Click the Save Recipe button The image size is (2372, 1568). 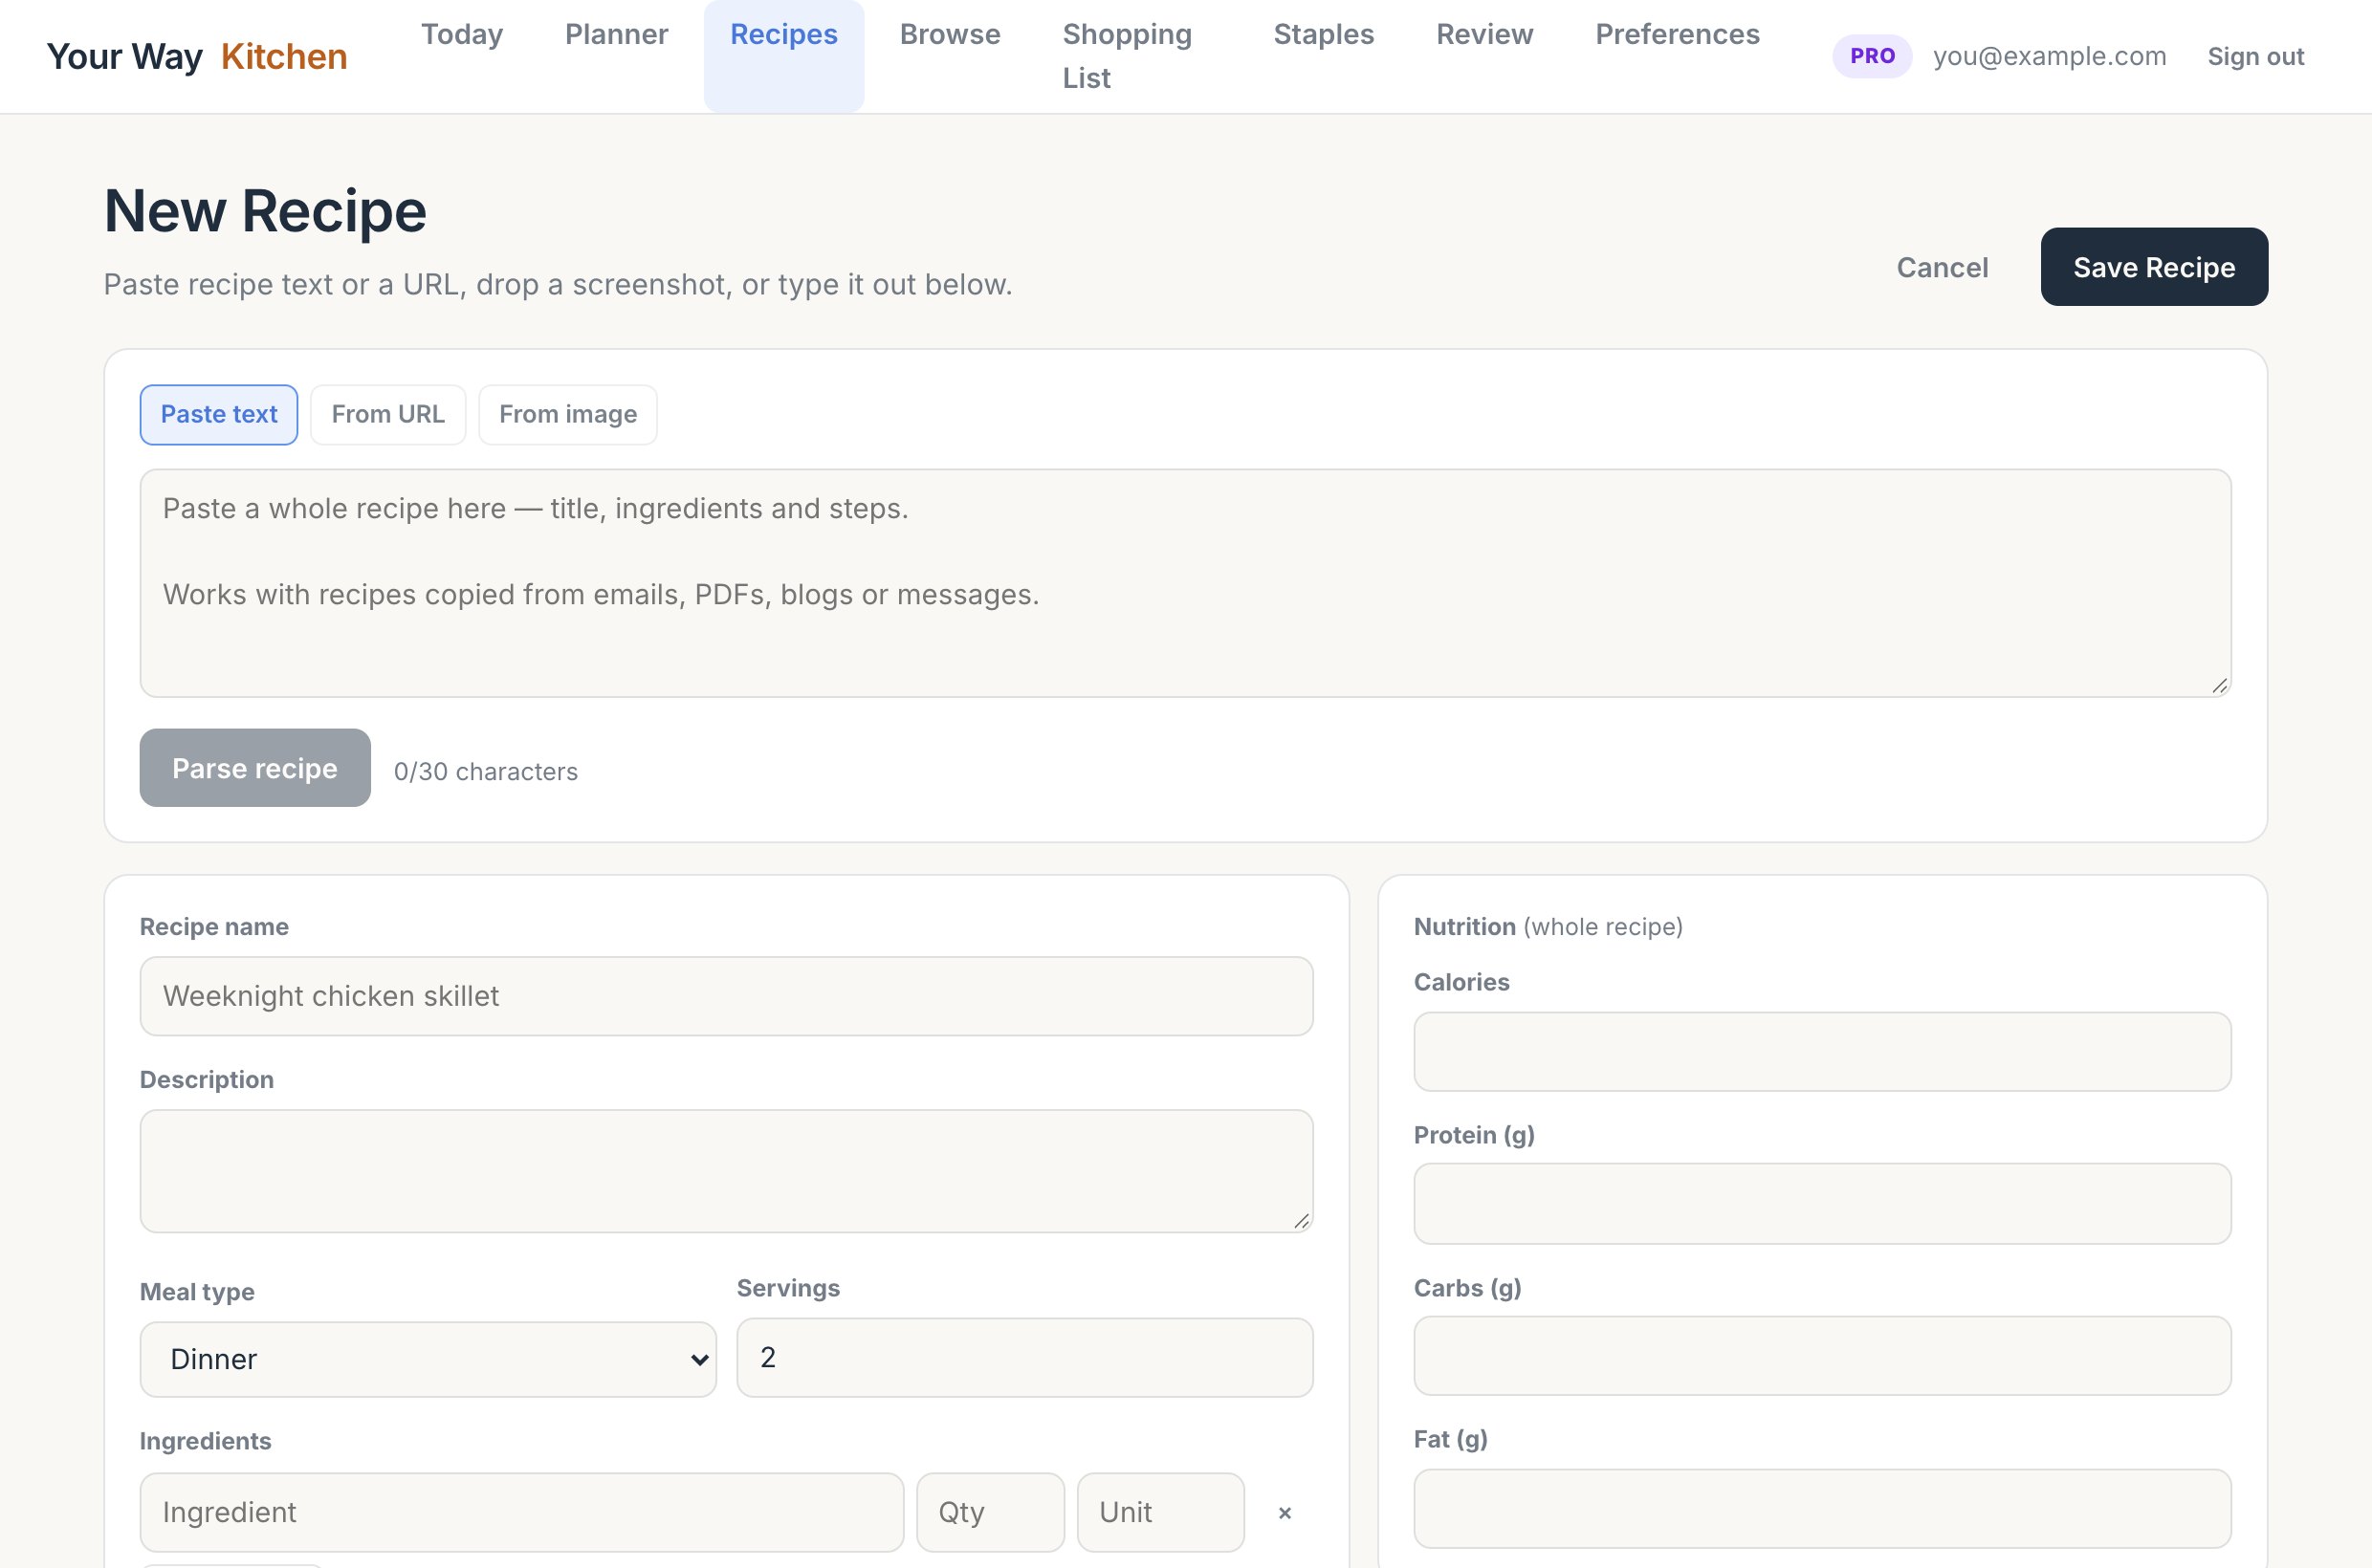click(x=2154, y=267)
